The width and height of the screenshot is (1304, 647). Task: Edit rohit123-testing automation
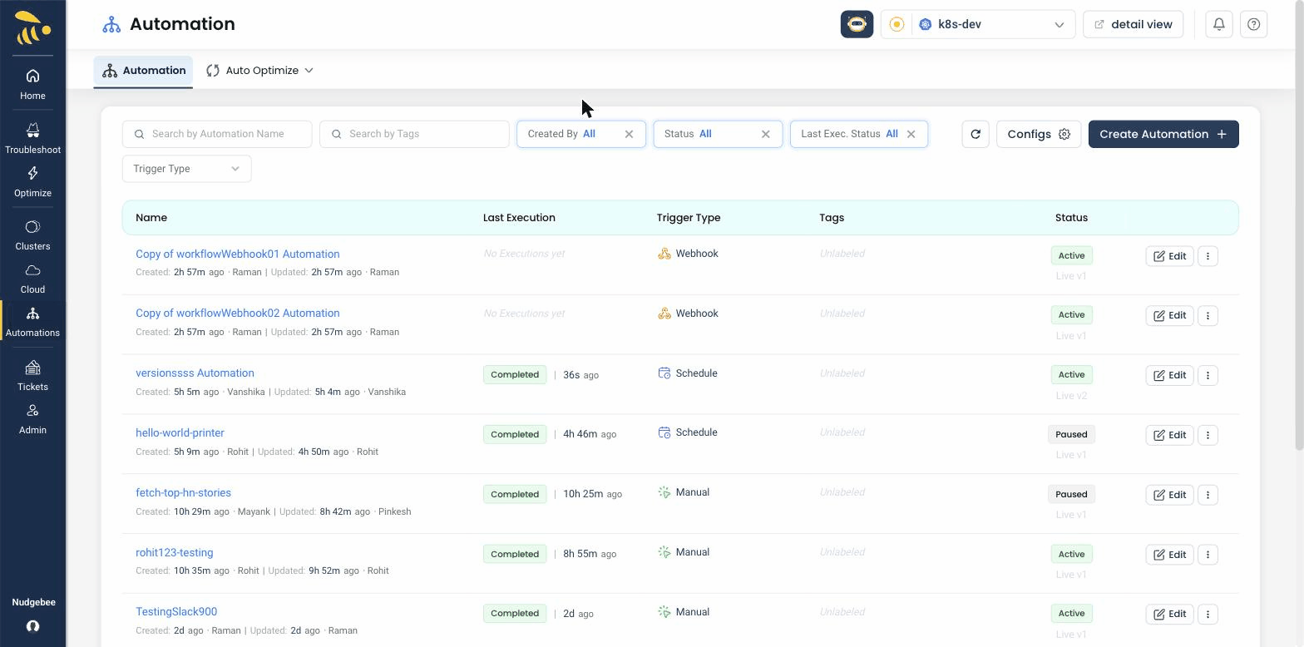[1169, 555]
